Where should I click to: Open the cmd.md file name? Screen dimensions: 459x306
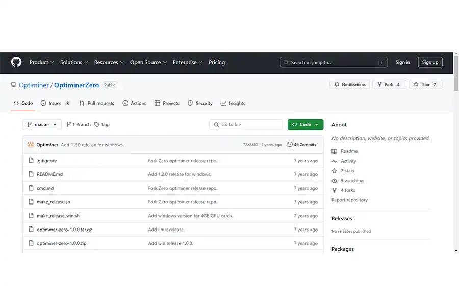[x=45, y=188]
